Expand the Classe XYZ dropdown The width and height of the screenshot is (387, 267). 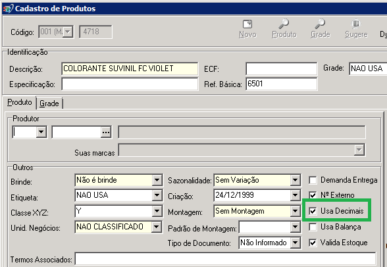[x=157, y=212]
